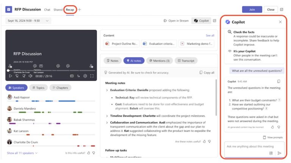Open citation 2 for competitive positioning

coord(266,109)
